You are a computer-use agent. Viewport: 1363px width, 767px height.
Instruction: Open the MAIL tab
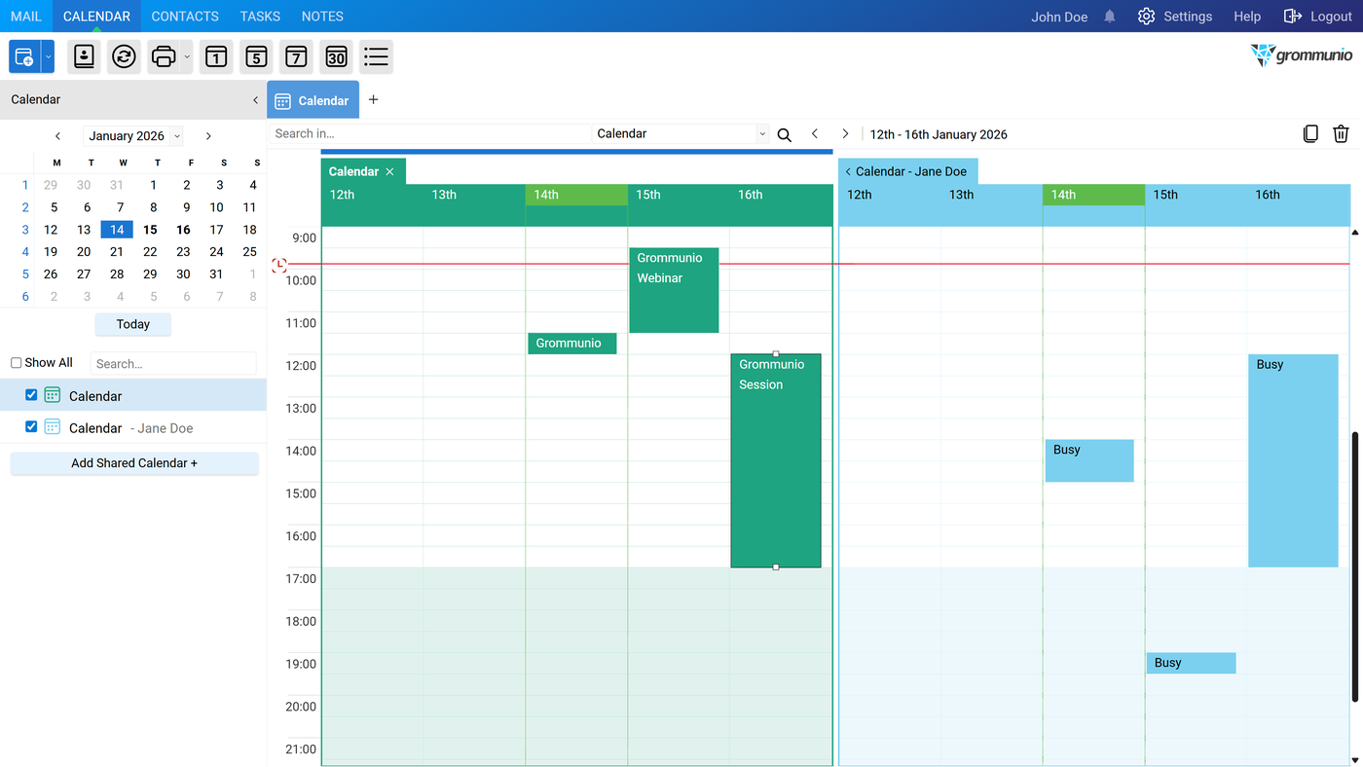(26, 17)
